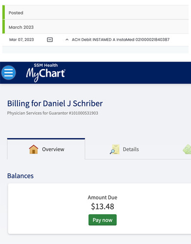Screen dimensions: 191x244
Task: Select the ACH Debit INSTAMED transaction description
Action: [121, 40]
